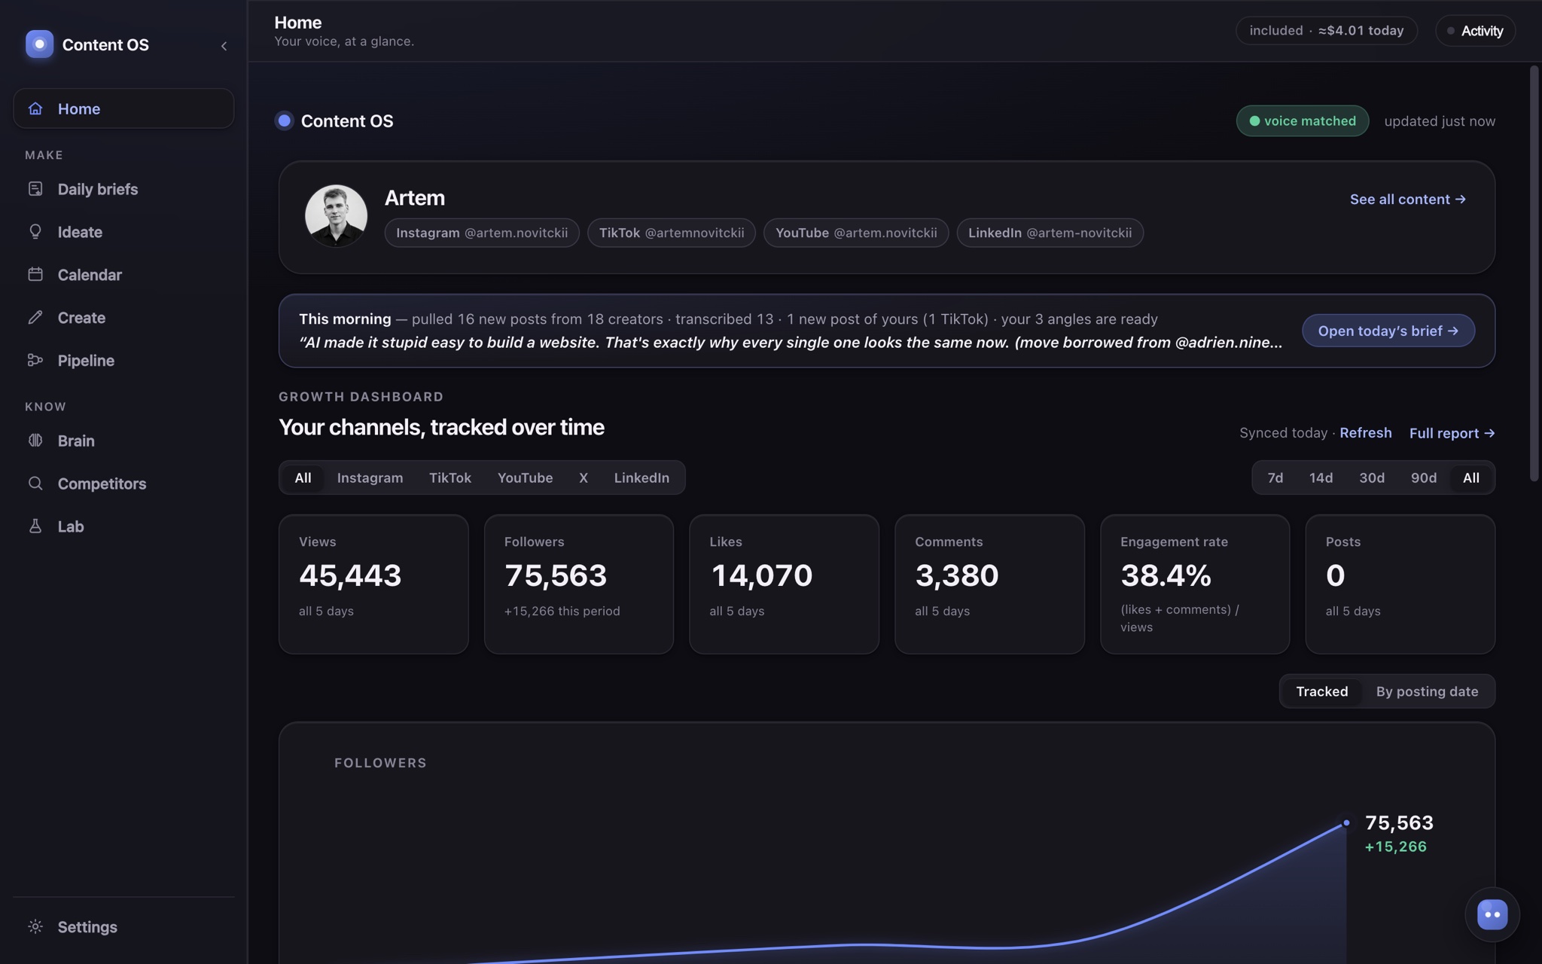Click the Instagram @artem.novitckii handle chip

[x=482, y=233]
